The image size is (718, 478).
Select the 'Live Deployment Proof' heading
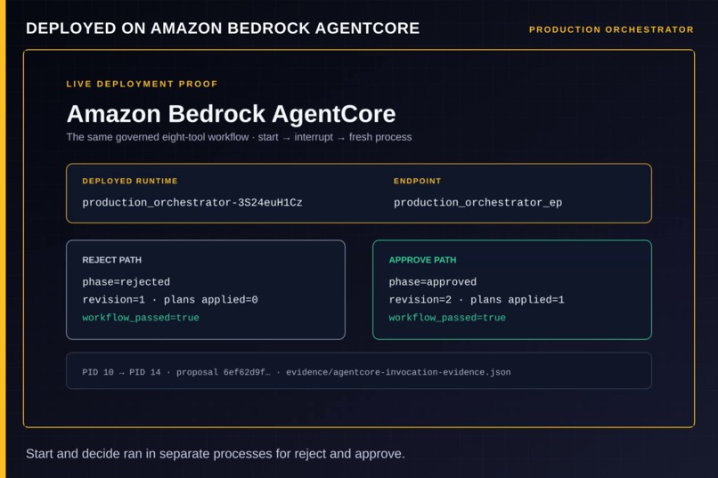click(142, 85)
